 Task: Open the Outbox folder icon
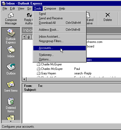[11, 67]
